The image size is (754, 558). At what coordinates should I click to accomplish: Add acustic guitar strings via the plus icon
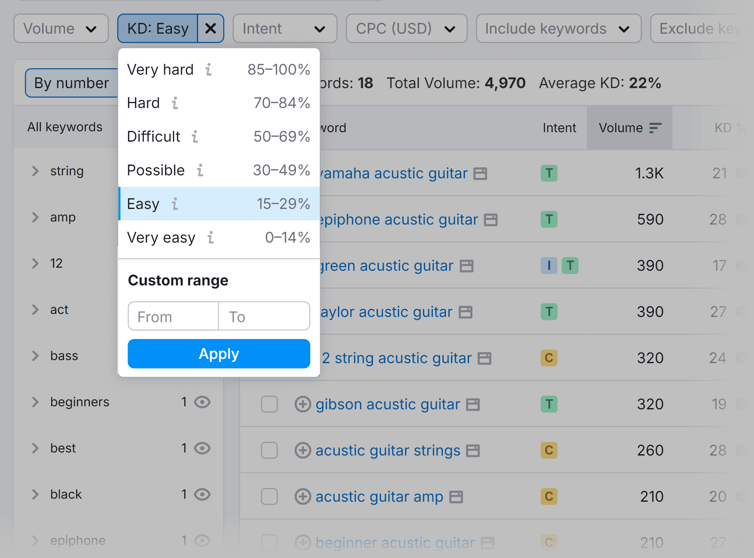[x=303, y=451]
